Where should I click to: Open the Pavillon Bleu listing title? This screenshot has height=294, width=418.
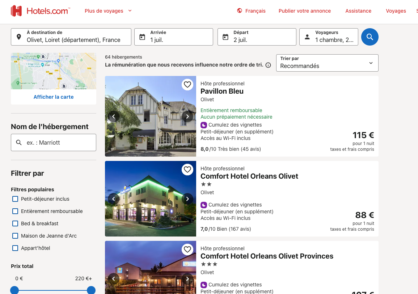pyautogui.click(x=222, y=91)
